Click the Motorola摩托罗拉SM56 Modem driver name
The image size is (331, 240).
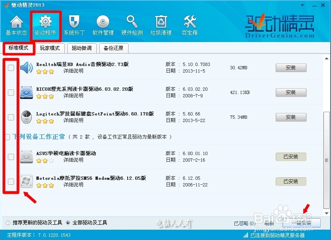point(91,178)
